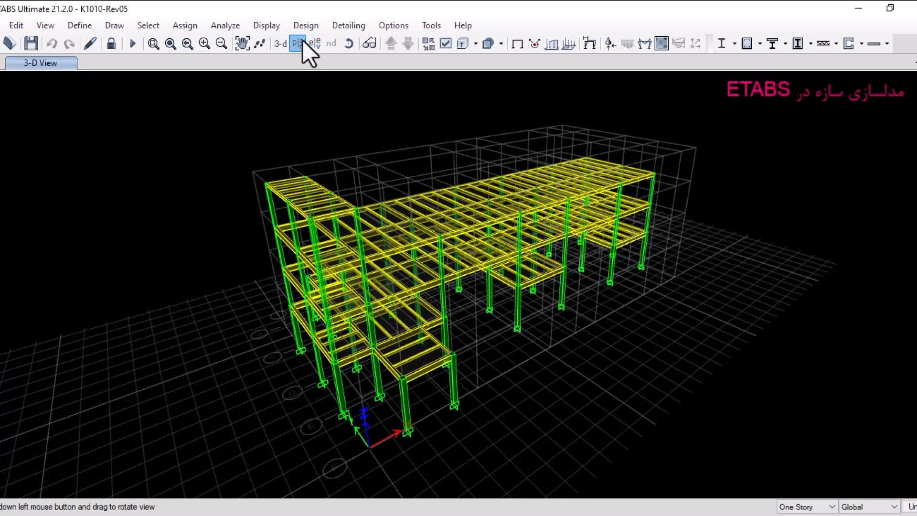Select the 3-D View tab

[41, 63]
